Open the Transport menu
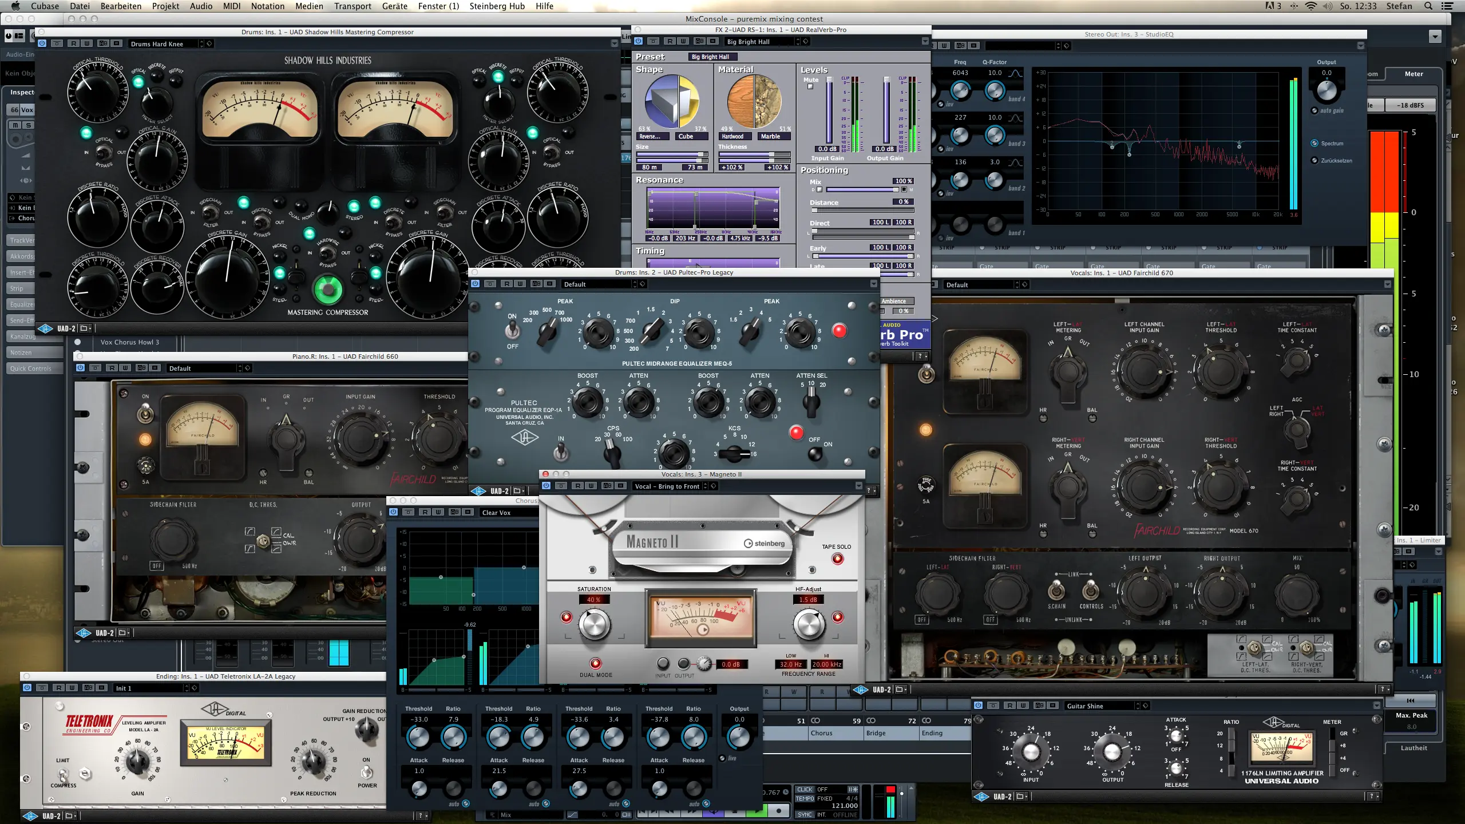This screenshot has width=1465, height=824. [353, 6]
